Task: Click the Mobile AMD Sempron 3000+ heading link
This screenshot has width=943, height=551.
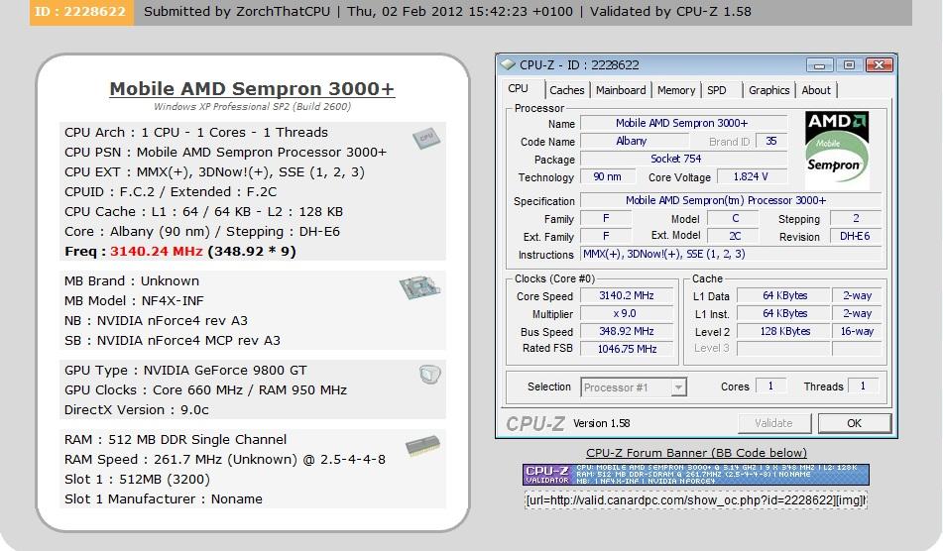Action: pos(252,89)
